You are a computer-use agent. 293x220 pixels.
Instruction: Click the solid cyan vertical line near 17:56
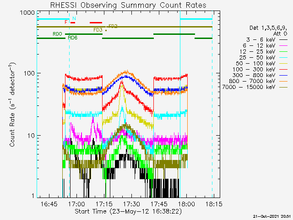tap(180, 105)
